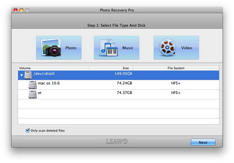Viewport: 234px width, 163px height.
Task: Select the Music file type button
Action: click(117, 47)
